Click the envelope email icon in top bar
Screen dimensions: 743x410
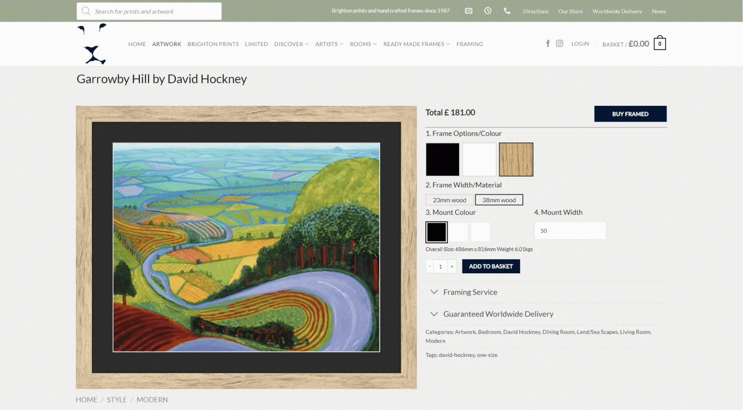tap(468, 11)
